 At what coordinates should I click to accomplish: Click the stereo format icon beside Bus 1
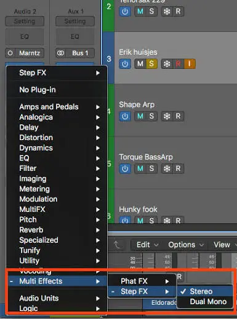pyautogui.click(x=60, y=53)
